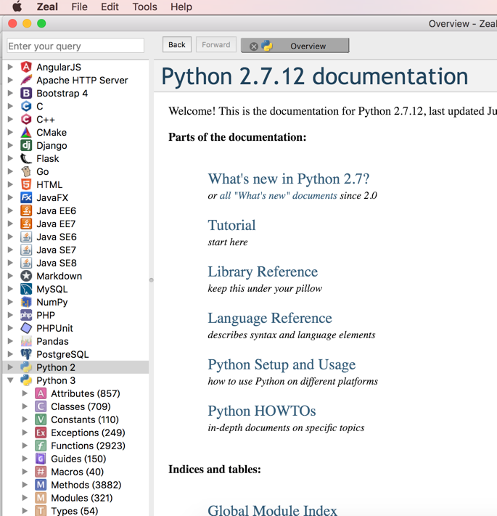The image size is (497, 516).
Task: Expand the AngularJS docset tree
Action: click(10, 67)
